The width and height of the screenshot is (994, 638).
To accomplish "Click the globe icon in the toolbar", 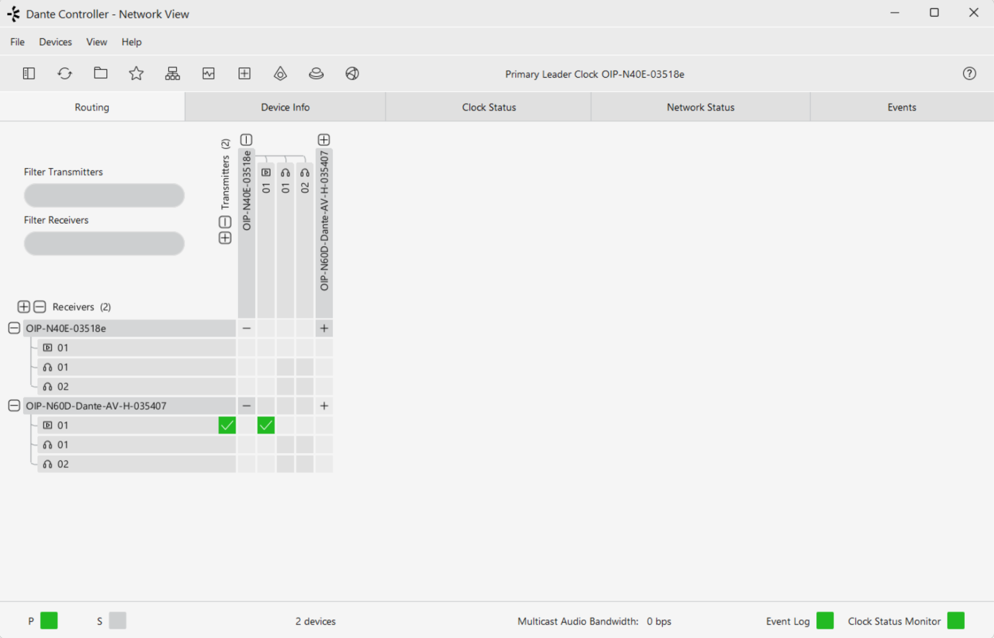I will (x=352, y=74).
